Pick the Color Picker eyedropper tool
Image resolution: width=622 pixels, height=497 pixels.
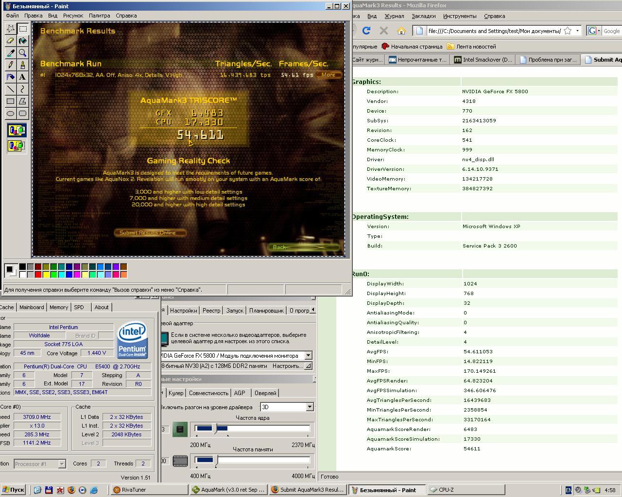pyautogui.click(x=11, y=53)
